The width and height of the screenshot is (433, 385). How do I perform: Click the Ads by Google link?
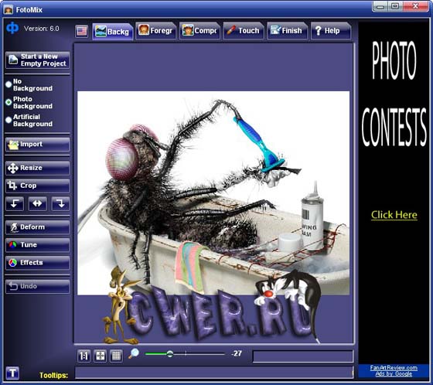(394, 373)
